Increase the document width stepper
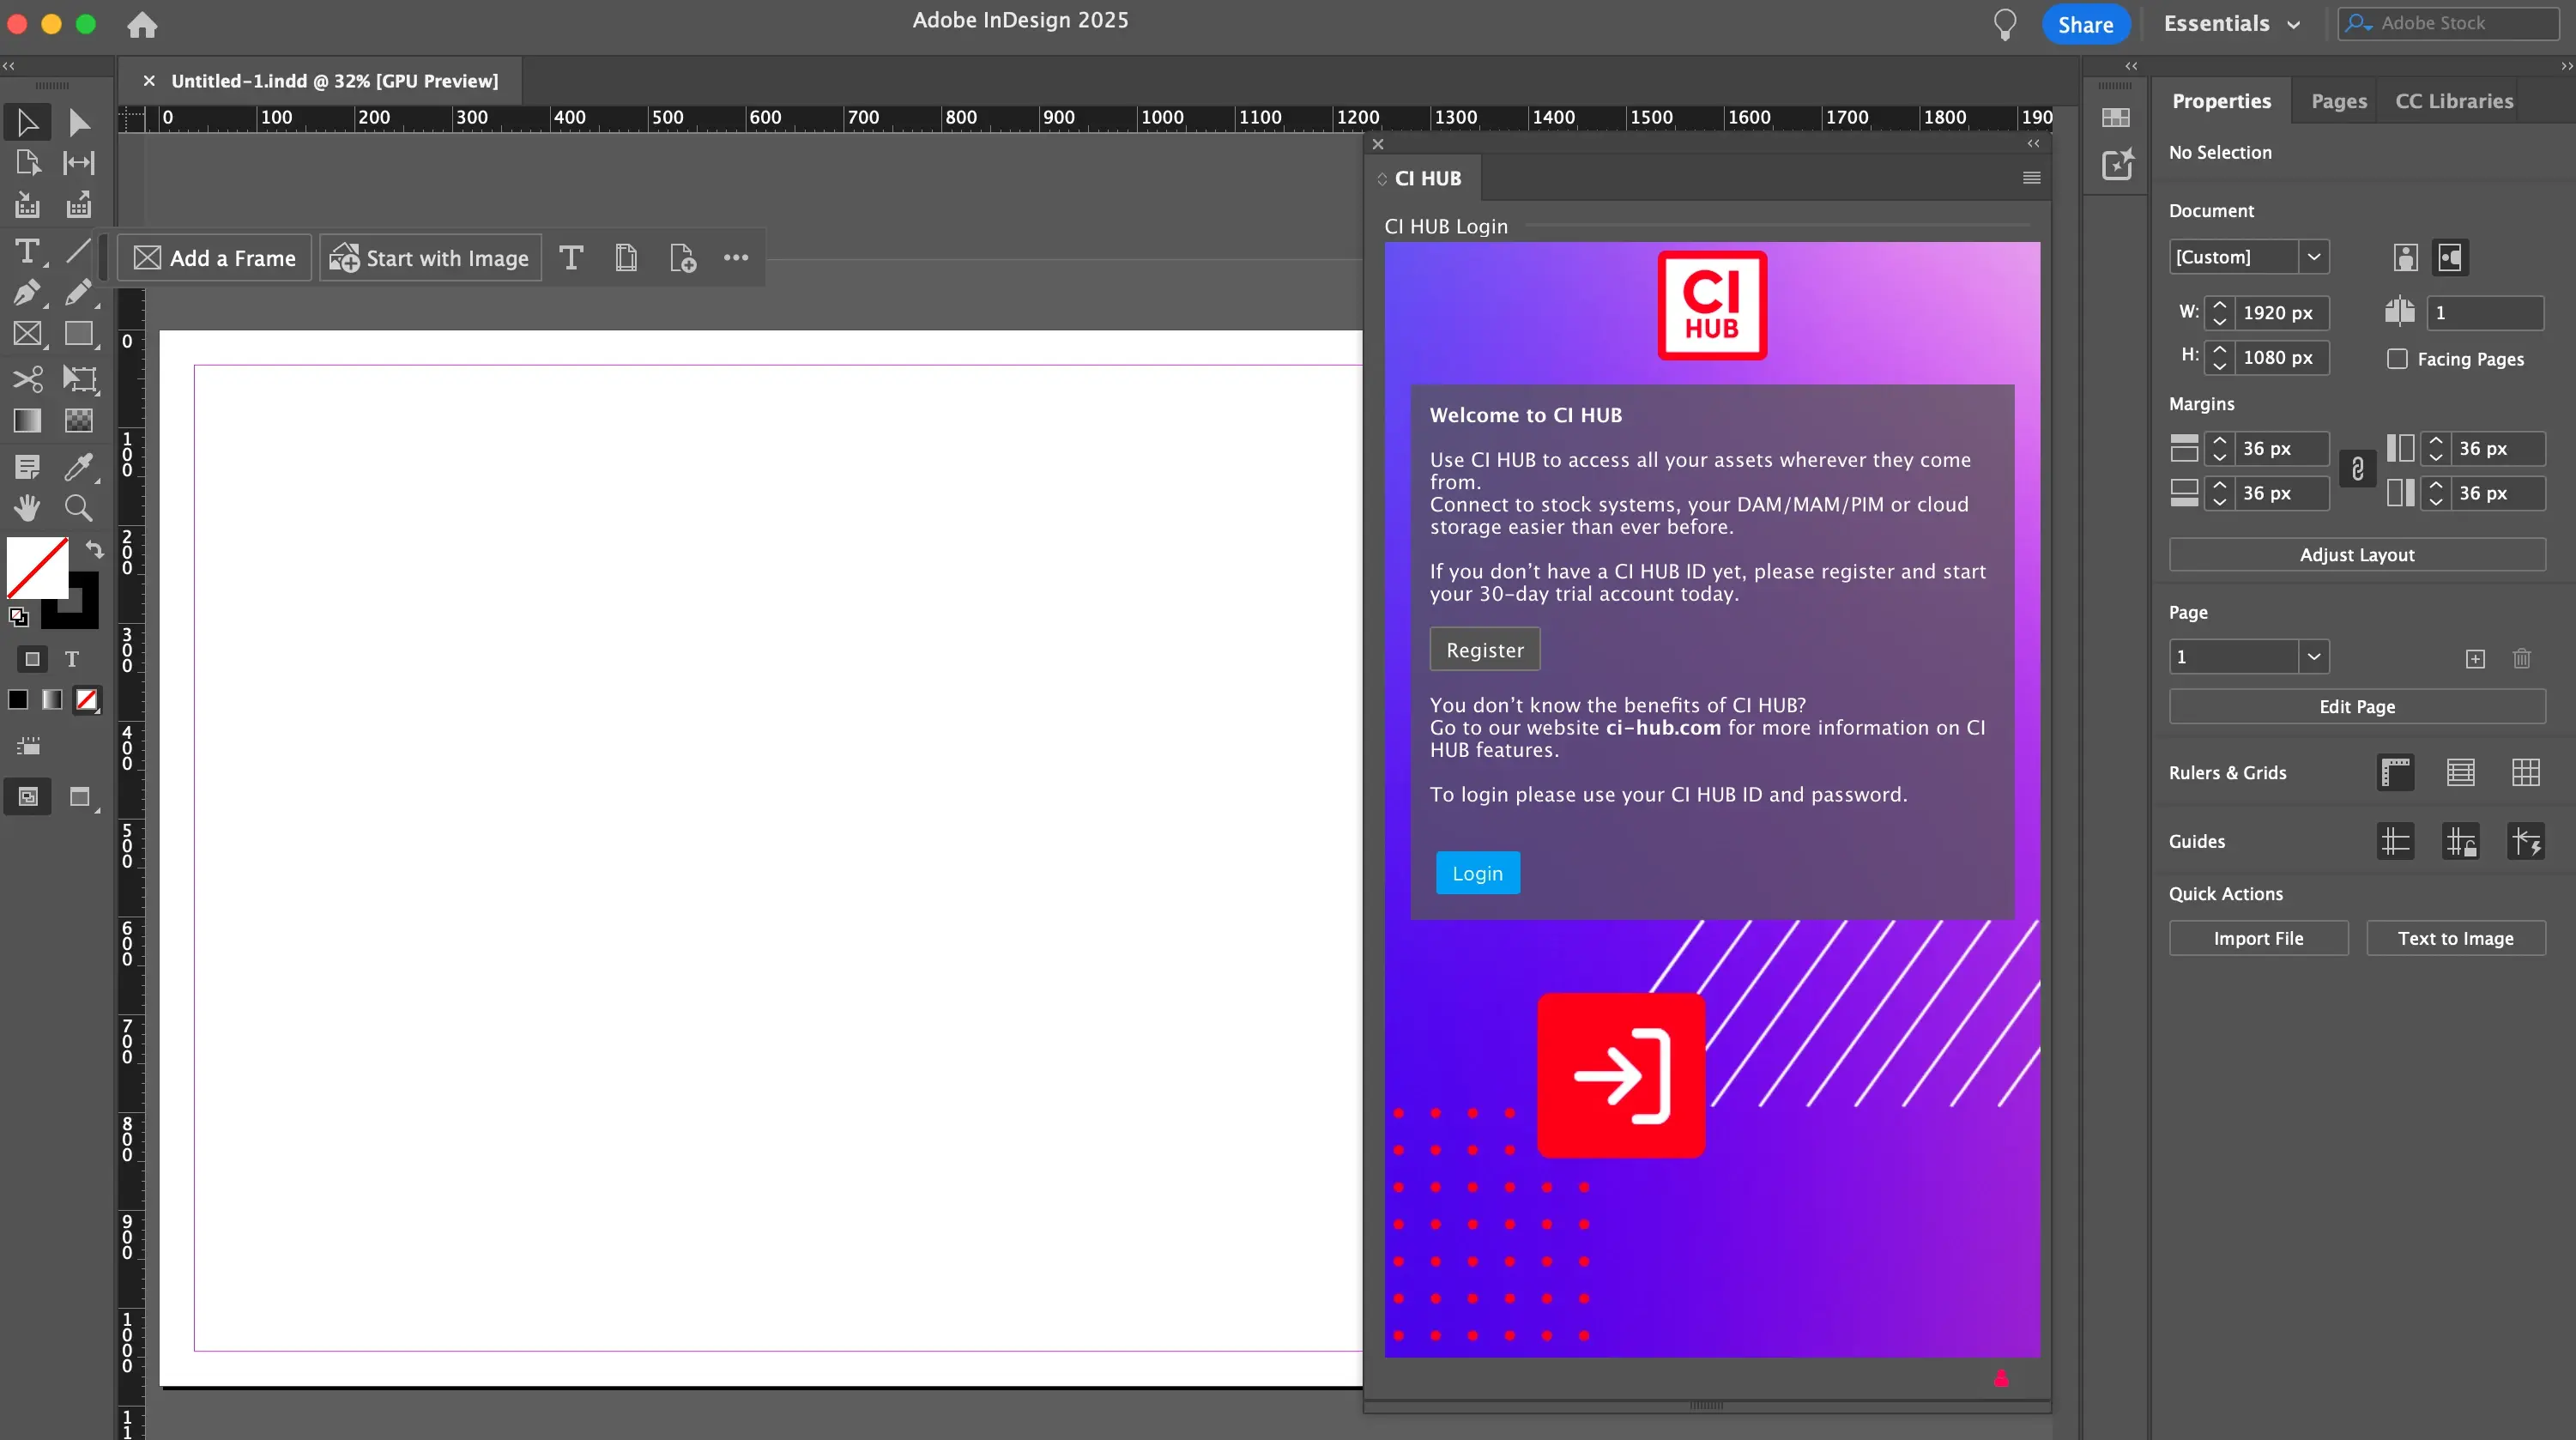 [2219, 305]
